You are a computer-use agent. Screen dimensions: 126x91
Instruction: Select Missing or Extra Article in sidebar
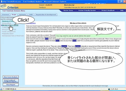(x=10, y=25)
